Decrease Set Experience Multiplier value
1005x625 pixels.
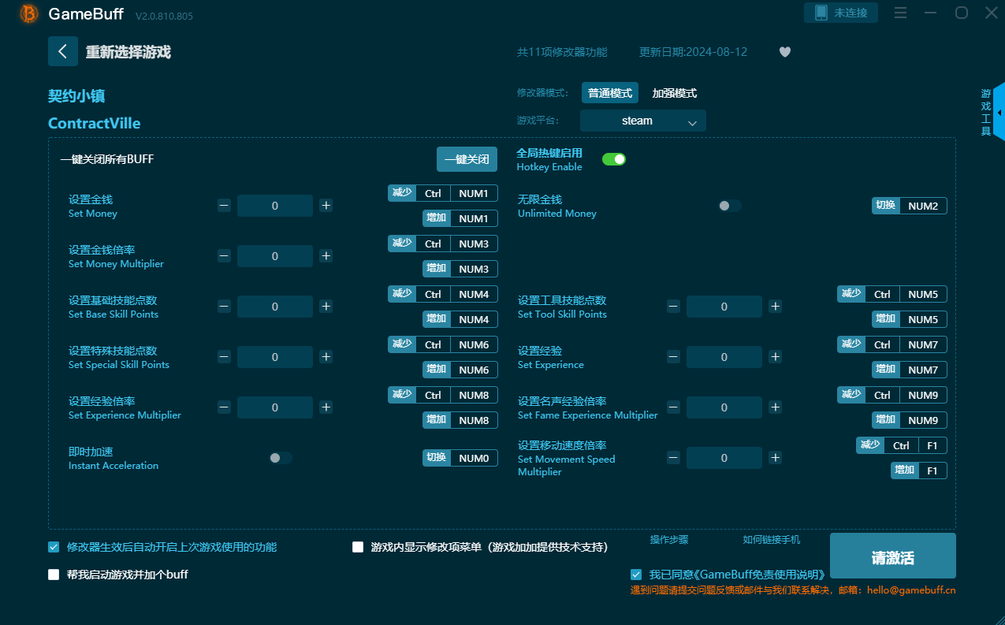(x=224, y=407)
